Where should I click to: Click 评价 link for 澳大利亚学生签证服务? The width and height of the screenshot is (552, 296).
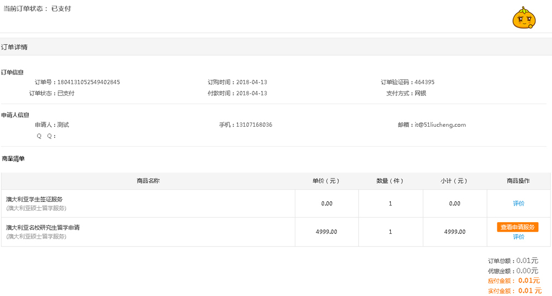click(x=518, y=203)
